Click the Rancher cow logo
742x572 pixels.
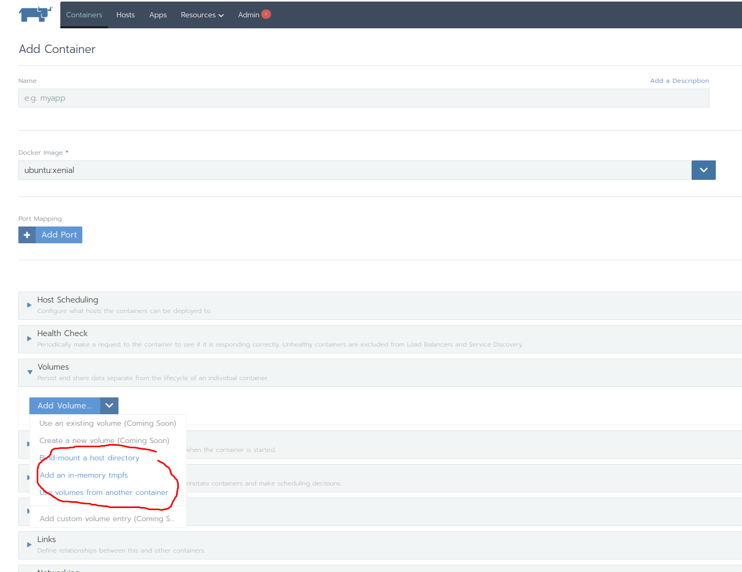[35, 15]
